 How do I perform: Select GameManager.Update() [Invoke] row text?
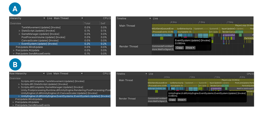(x=40, y=34)
